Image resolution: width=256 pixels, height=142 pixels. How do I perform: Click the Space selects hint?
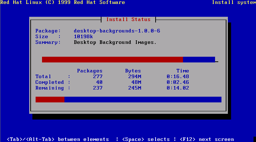point(146,139)
